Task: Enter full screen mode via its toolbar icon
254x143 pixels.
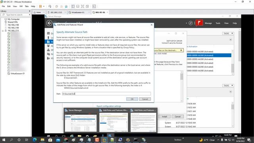Action: [x=83, y=6]
